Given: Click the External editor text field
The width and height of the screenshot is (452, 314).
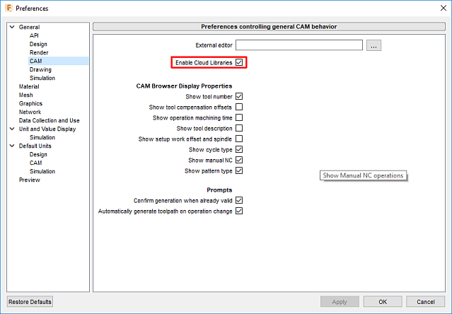Looking at the screenshot, I should 299,45.
